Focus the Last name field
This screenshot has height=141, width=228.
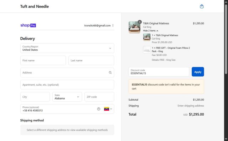pyautogui.click(x=91, y=60)
